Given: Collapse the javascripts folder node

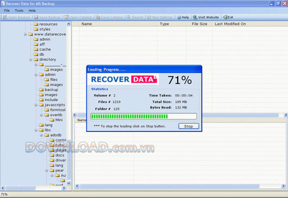Looking at the screenshot, I should (36, 105).
